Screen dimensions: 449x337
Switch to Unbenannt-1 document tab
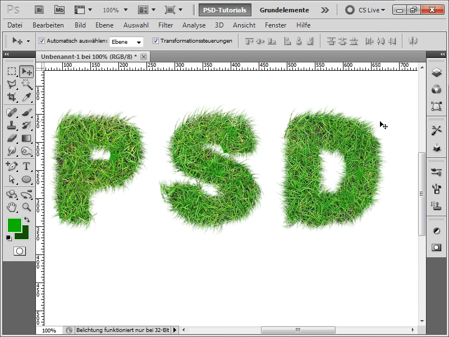(89, 57)
